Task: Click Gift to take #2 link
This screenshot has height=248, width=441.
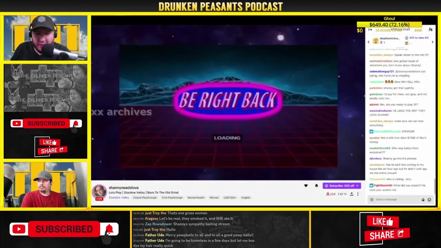Action: (419, 38)
